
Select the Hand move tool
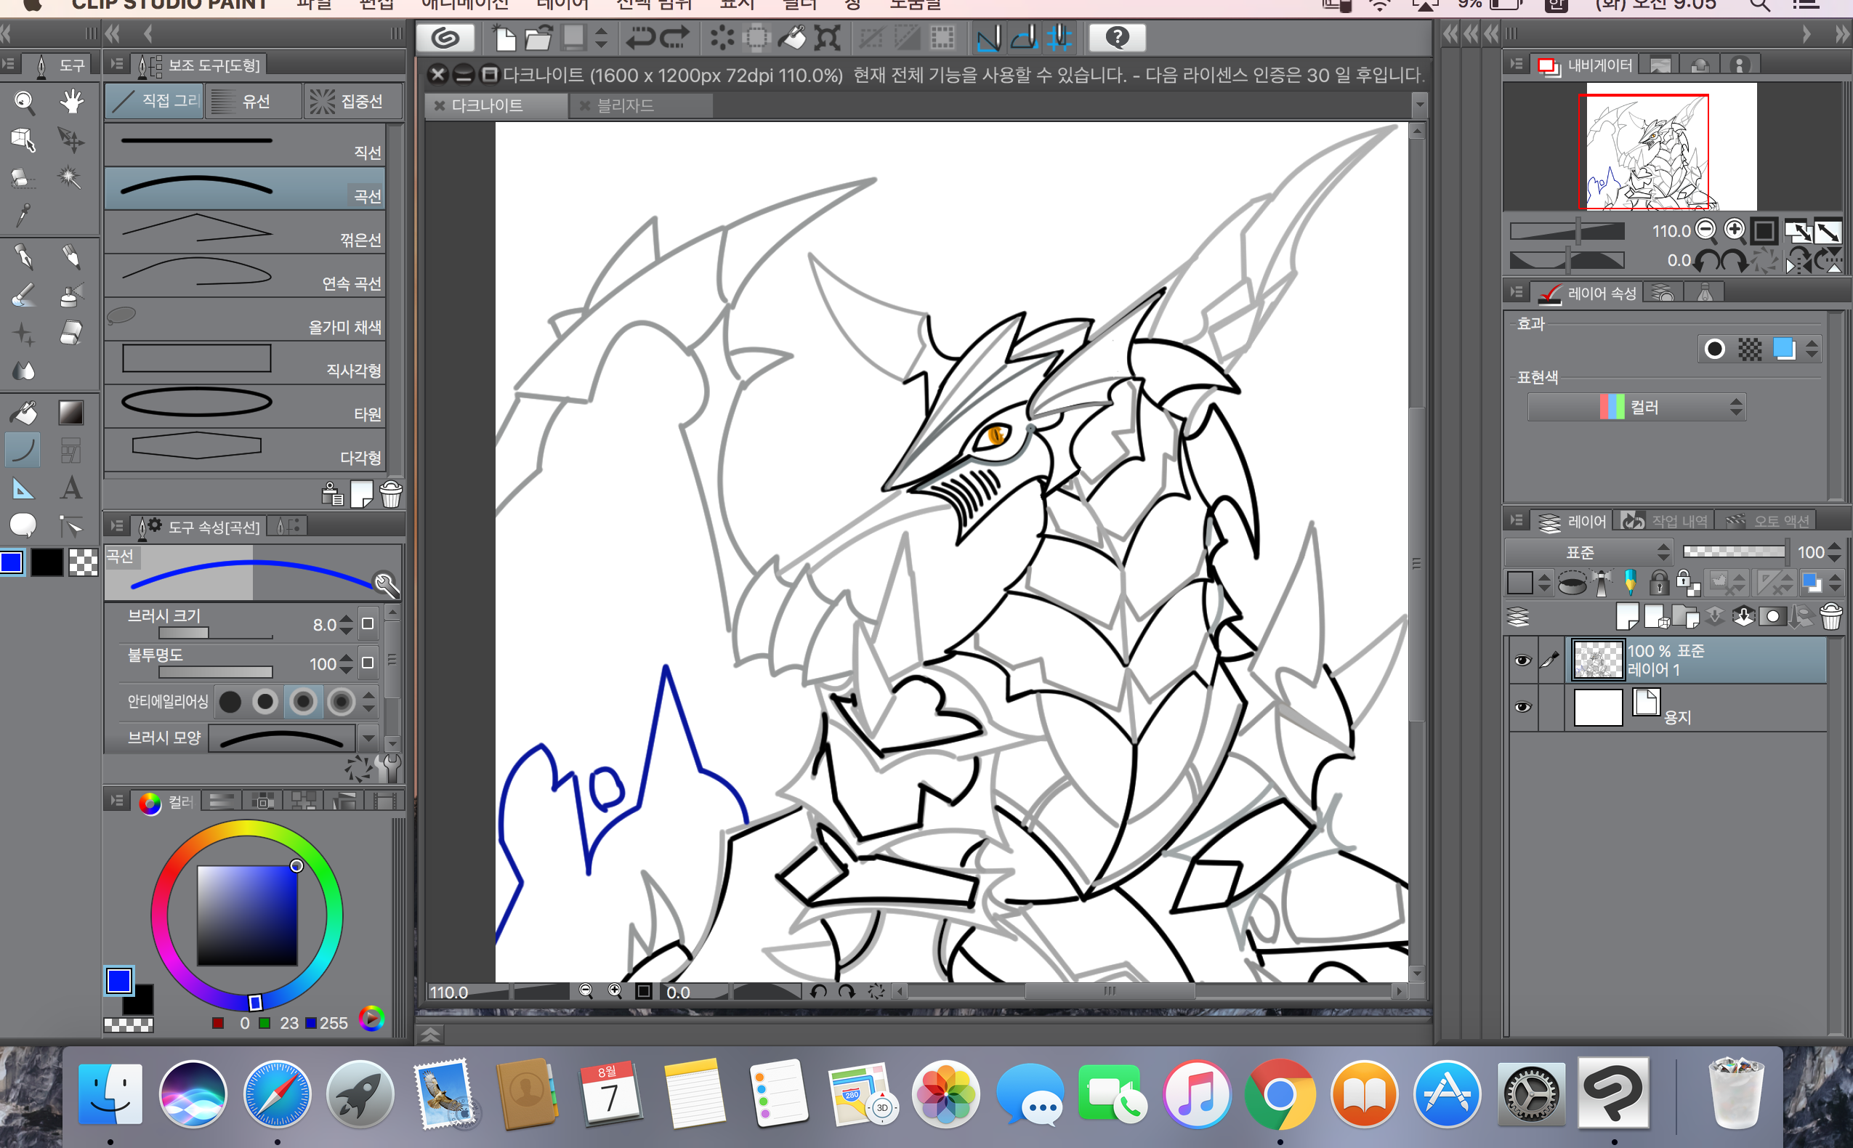click(x=71, y=102)
